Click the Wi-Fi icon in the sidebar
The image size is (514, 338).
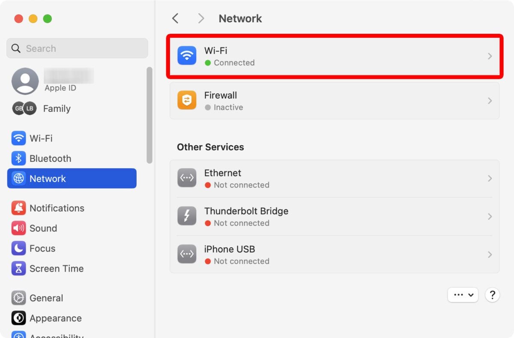[x=18, y=138]
